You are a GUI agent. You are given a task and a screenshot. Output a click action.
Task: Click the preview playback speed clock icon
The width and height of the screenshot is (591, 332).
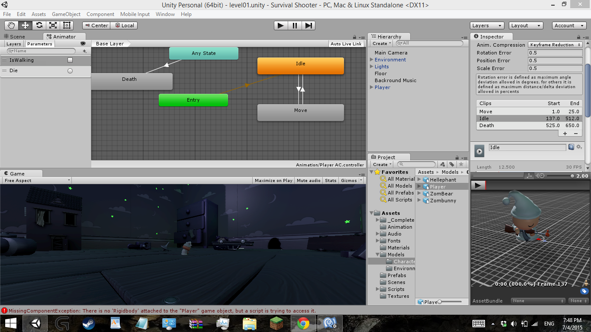point(540,176)
